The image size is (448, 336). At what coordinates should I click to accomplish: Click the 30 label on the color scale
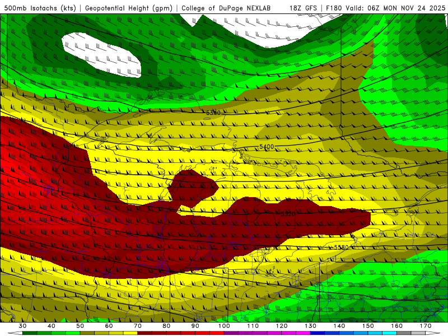[x=22, y=326]
